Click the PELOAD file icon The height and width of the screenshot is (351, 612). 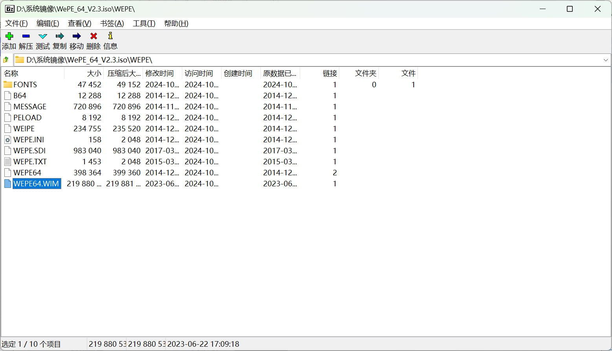[x=7, y=118]
